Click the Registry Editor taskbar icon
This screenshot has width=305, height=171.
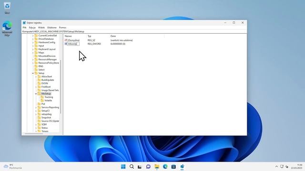(x=182, y=167)
